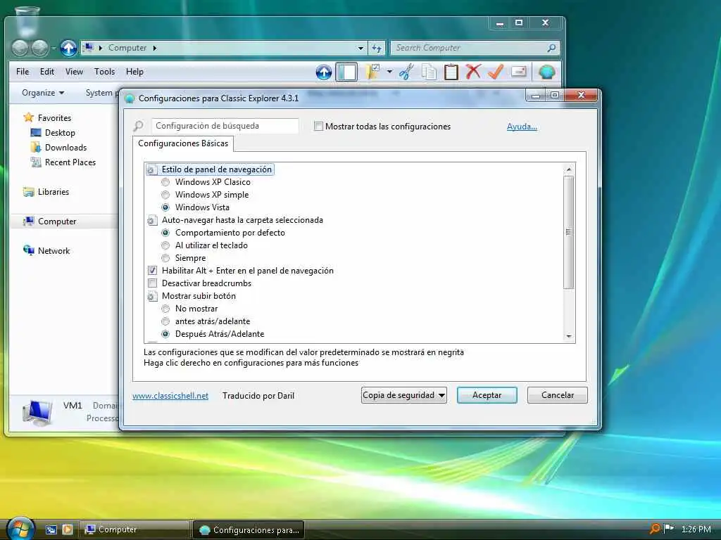Click the Back navigation button in Explorer
721x540 pixels.
[20, 48]
